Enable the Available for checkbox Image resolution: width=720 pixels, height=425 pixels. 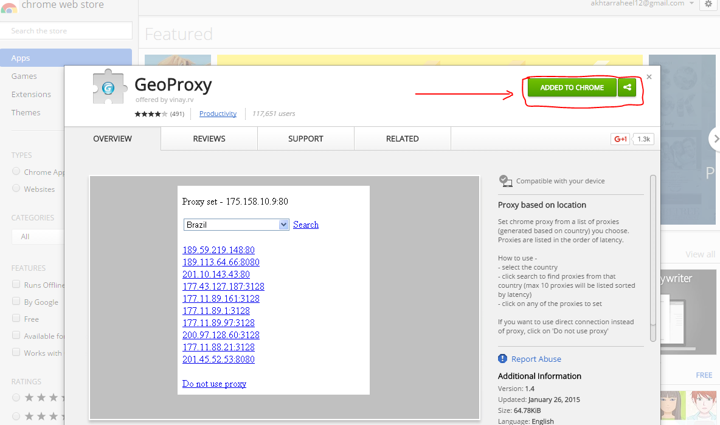pos(16,335)
